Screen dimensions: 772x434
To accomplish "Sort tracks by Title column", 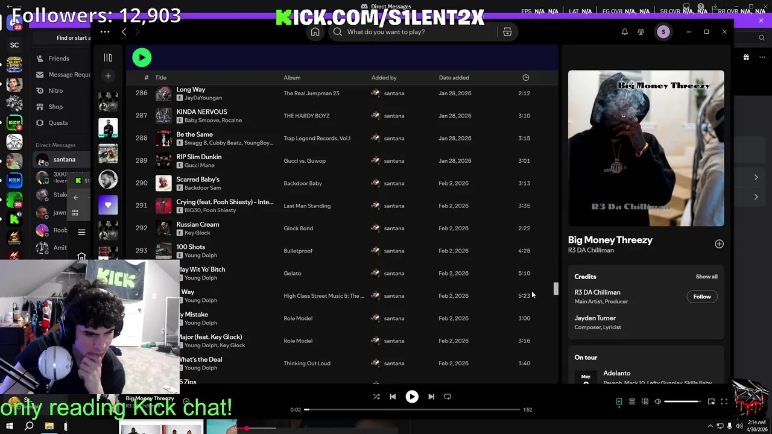I will tap(160, 78).
